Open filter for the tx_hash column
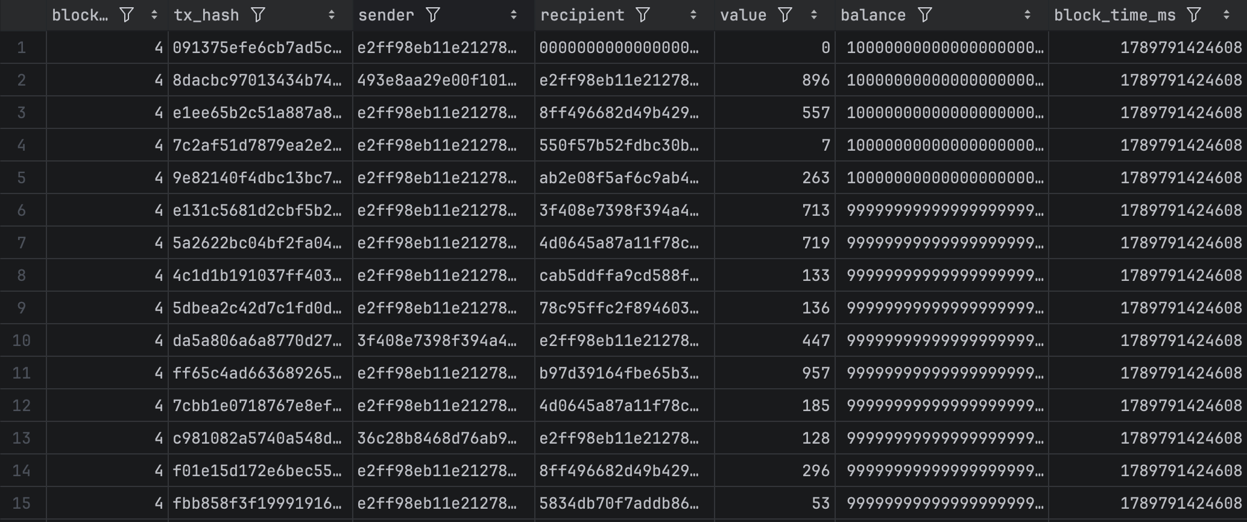 coord(258,15)
